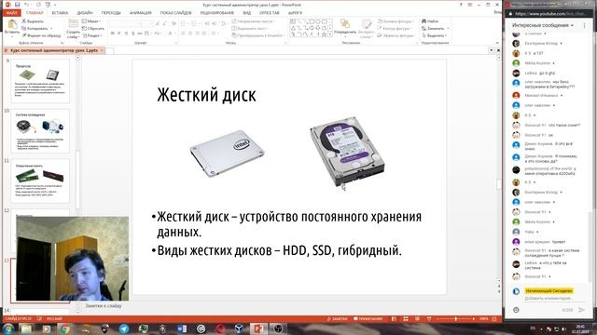The image size is (597, 335).
Task: Click the slide title Жесткий диск
Action: (x=206, y=95)
